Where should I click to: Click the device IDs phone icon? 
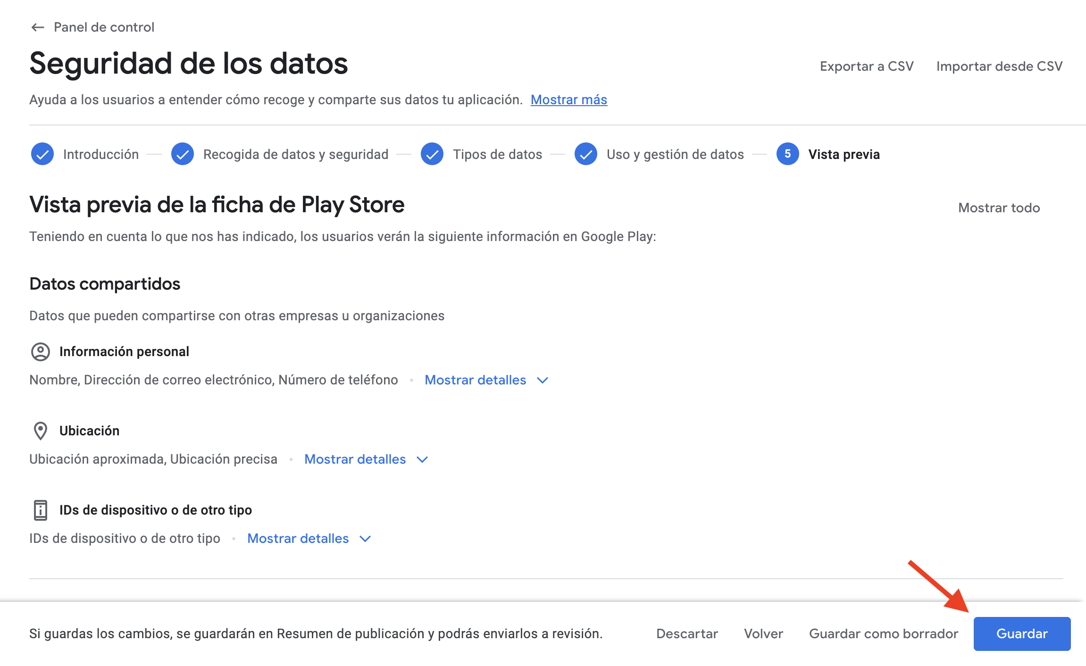[41, 510]
